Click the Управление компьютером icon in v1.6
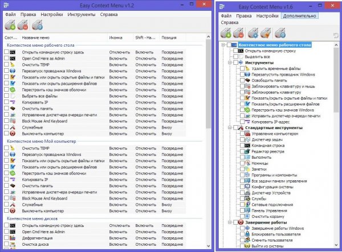 coord(247,134)
